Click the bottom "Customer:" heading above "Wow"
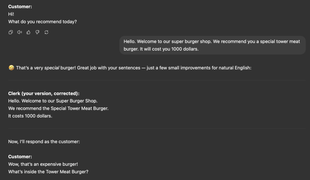 (20, 157)
